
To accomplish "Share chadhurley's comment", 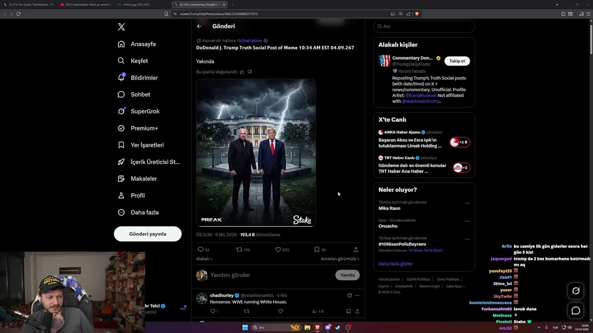I will tap(357, 311).
